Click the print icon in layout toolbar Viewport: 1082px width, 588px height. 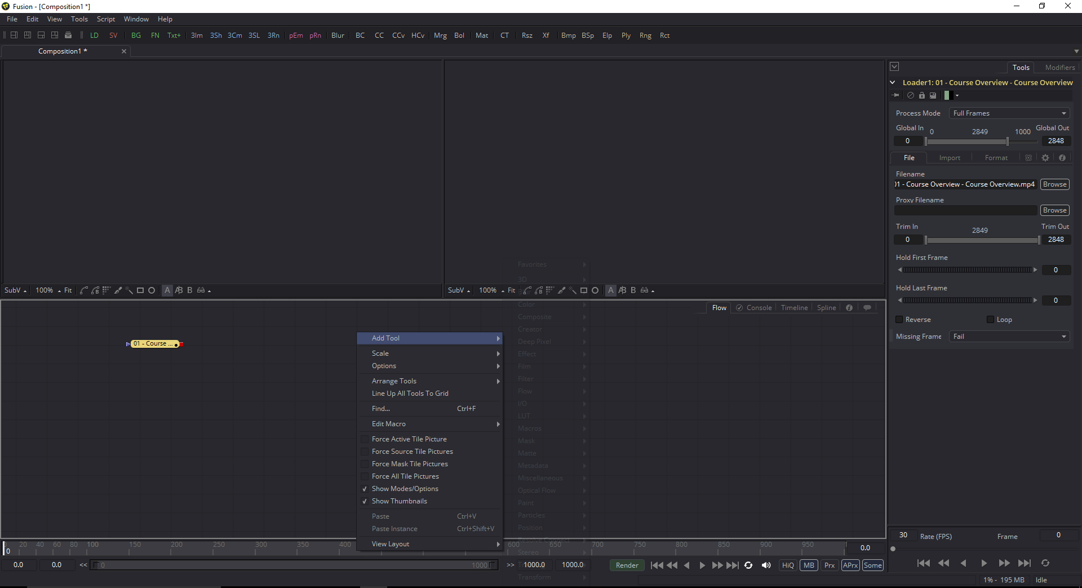pyautogui.click(x=68, y=36)
